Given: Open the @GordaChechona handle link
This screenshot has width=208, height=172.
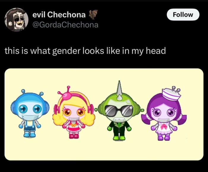Looking at the screenshot, I should [x=65, y=25].
